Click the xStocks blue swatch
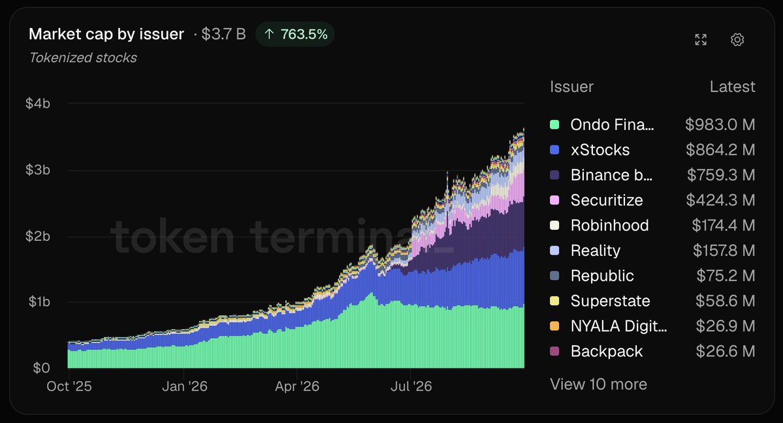Screen dimensions: 783x423 coord(554,150)
